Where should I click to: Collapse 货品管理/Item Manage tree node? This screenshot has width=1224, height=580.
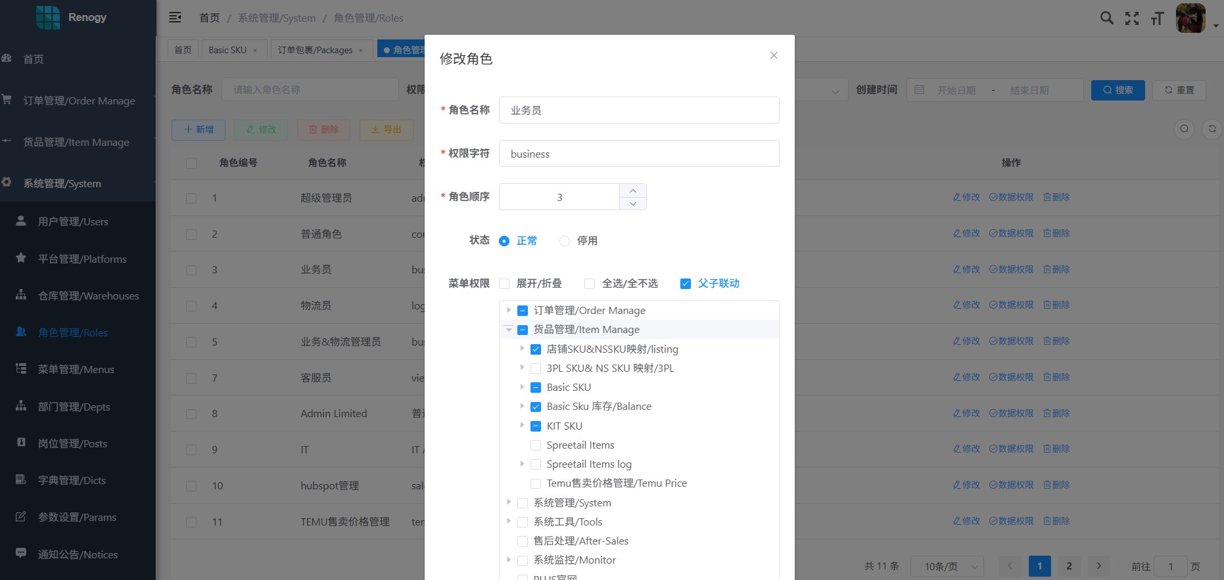coord(509,330)
